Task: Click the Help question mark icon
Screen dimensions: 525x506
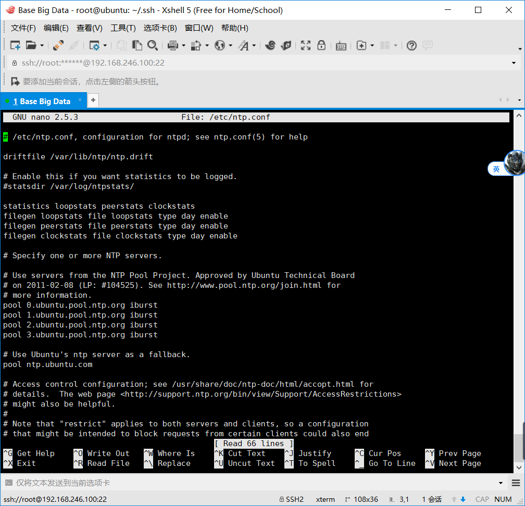Action: click(411, 45)
